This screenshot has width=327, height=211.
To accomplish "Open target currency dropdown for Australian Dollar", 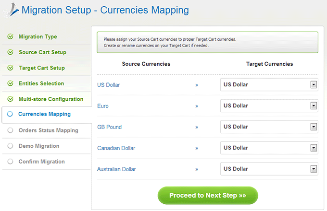I will point(269,169).
